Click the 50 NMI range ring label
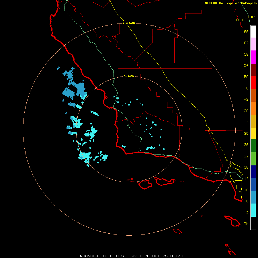 [129, 76]
